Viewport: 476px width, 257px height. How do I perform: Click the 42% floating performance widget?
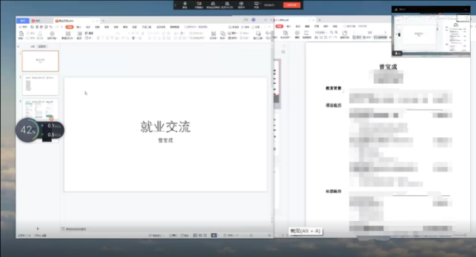click(x=28, y=130)
